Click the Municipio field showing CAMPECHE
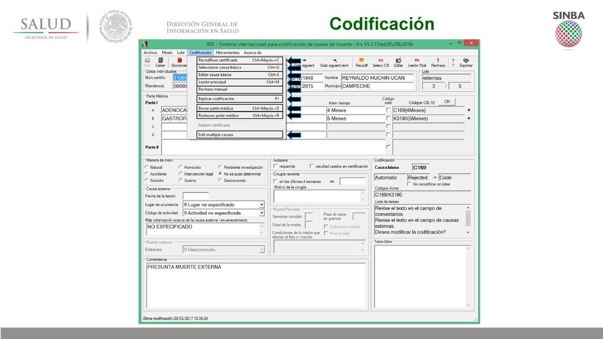Image resolution: width=603 pixels, height=339 pixels. [x=377, y=86]
